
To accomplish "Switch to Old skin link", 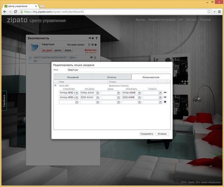I will coord(191,19).
